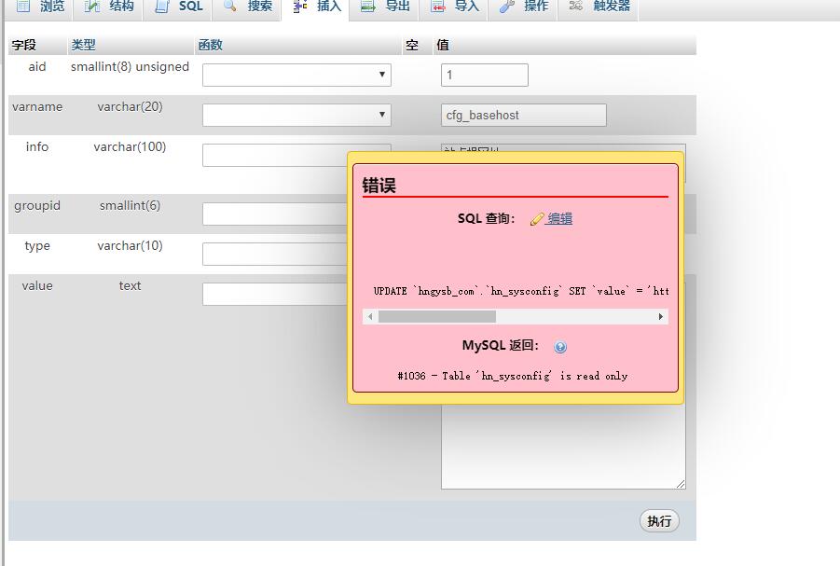Click the SQL query horizontal scrollbar thumb
This screenshot has height=566, width=840.
click(437, 317)
